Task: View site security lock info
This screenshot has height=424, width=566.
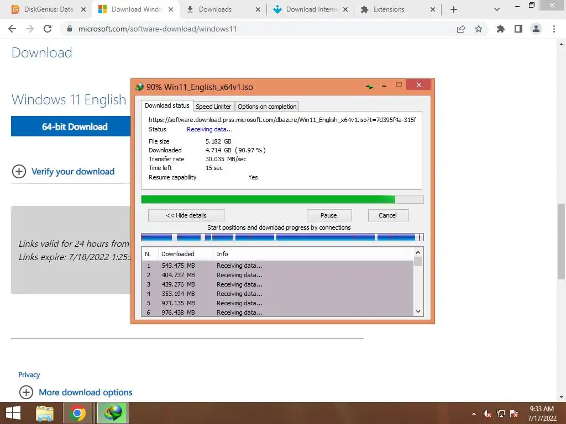Action: 70,29
